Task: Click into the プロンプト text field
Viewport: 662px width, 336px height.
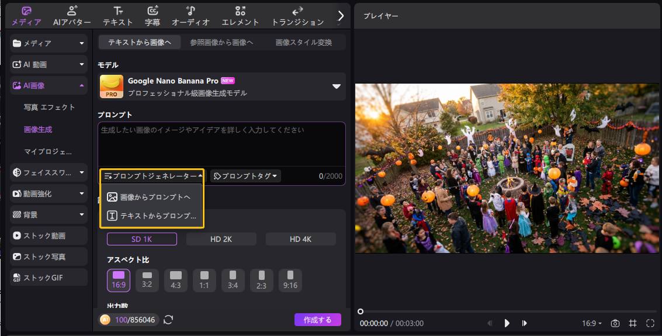Action: pos(221,144)
